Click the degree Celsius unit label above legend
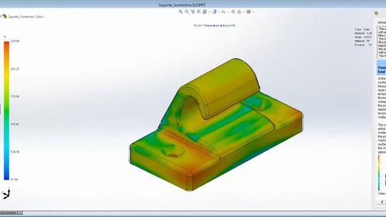The height and width of the screenshot is (217, 386). [5, 37]
